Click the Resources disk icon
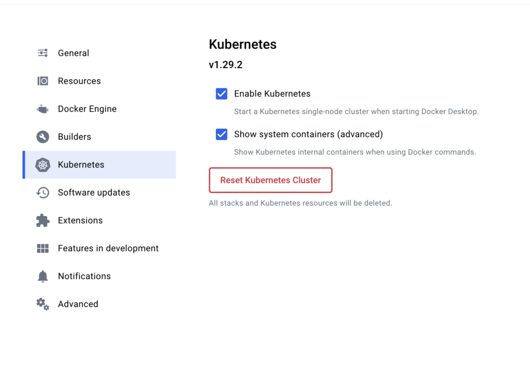530x391 pixels. click(x=43, y=81)
